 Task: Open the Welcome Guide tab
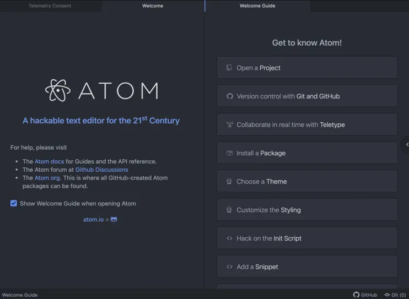point(257,6)
